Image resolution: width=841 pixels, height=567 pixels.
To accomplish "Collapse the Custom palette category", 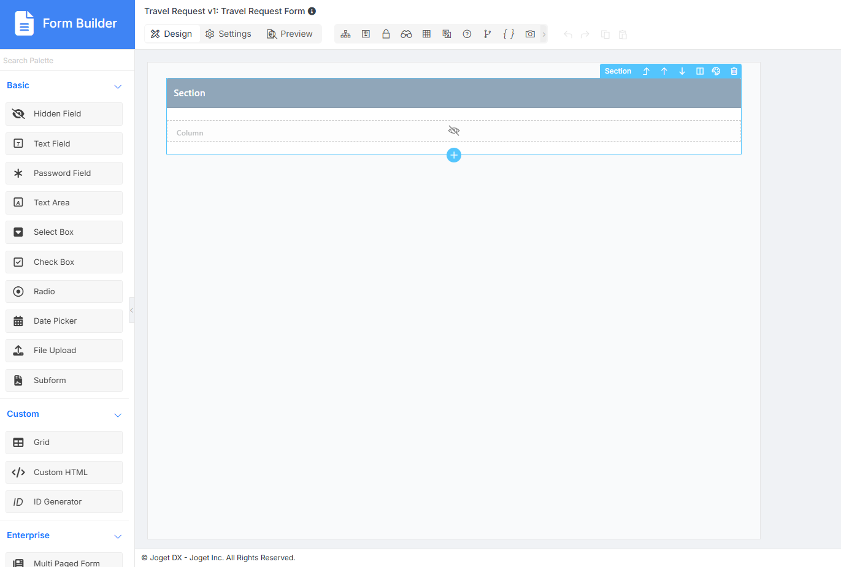I will tap(118, 415).
